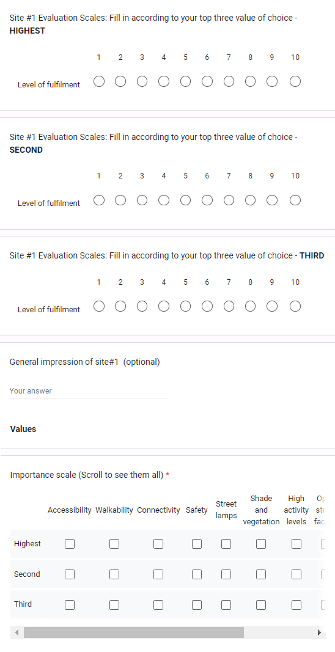Viewport: 335px width, 652px height.
Task: Choose rating 1 for HIGHEST value fulfilment
Action: click(x=98, y=81)
